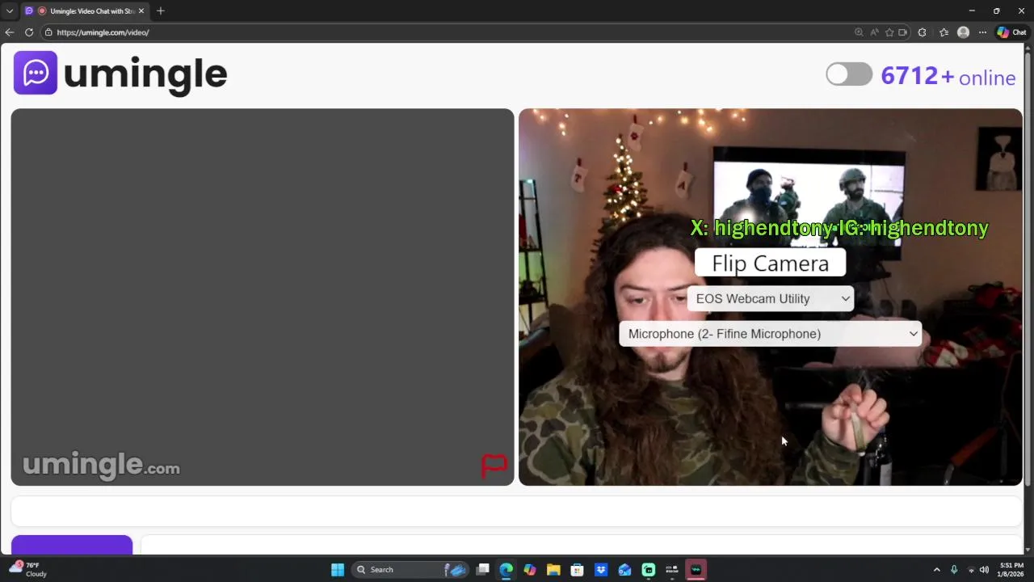Toggle the switch next to online count
Viewport: 1034px width, 582px height.
[849, 74]
